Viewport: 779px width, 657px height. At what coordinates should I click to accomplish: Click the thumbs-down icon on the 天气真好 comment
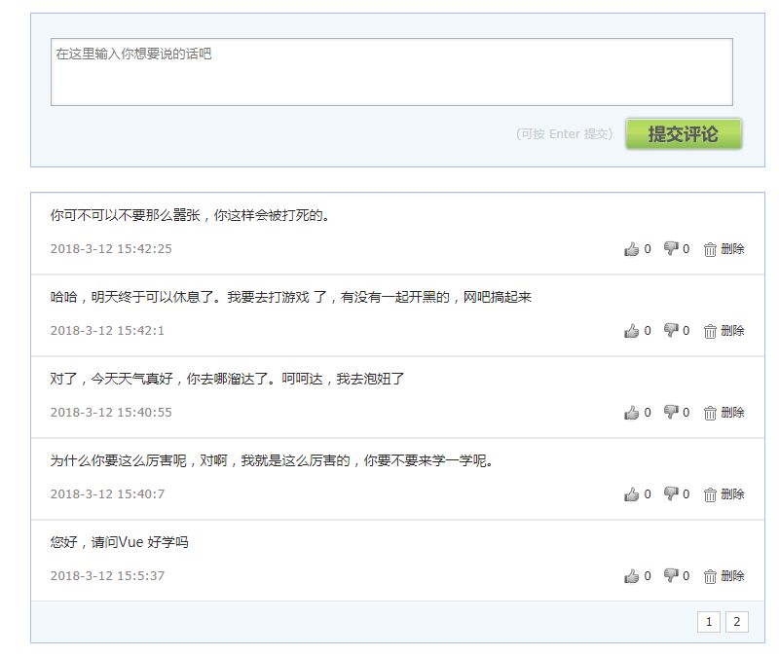[x=673, y=414]
